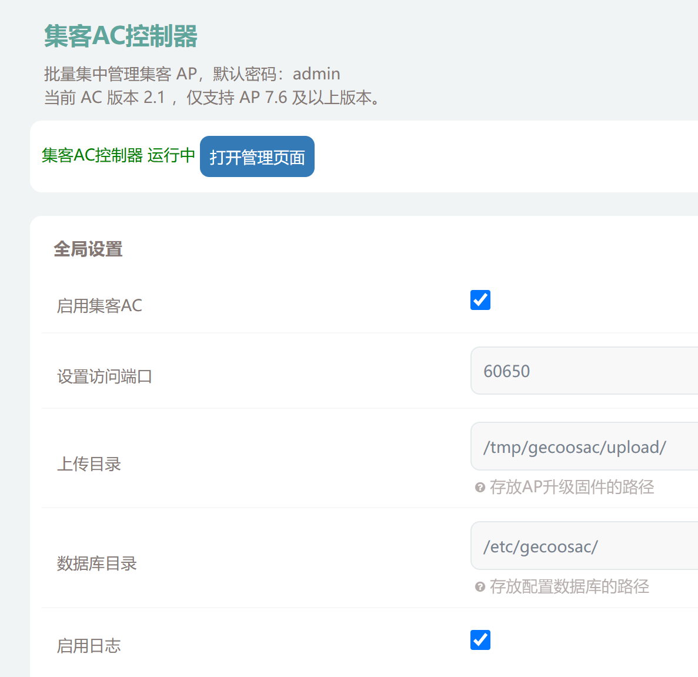Click the 启用日志 label
The image size is (698, 677).
click(89, 645)
